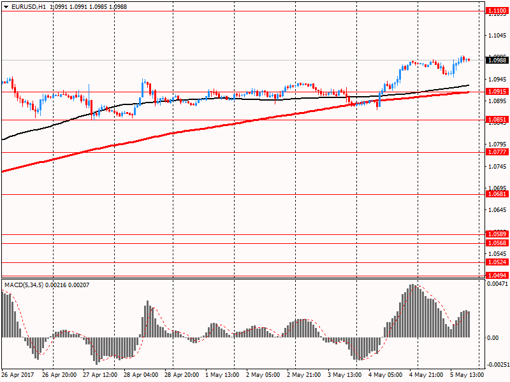Image resolution: width=510 pixels, height=382 pixels.
Task: Click the 1.0945 price scale value
Action: tap(498, 79)
